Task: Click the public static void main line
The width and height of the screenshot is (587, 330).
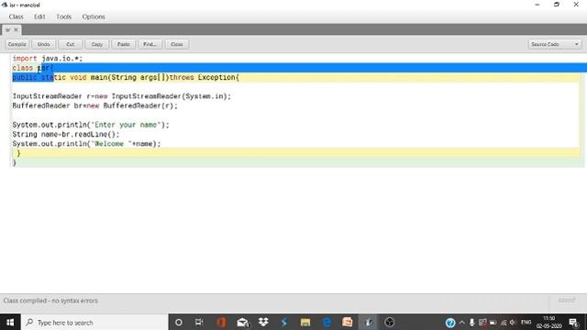Action: [126, 77]
